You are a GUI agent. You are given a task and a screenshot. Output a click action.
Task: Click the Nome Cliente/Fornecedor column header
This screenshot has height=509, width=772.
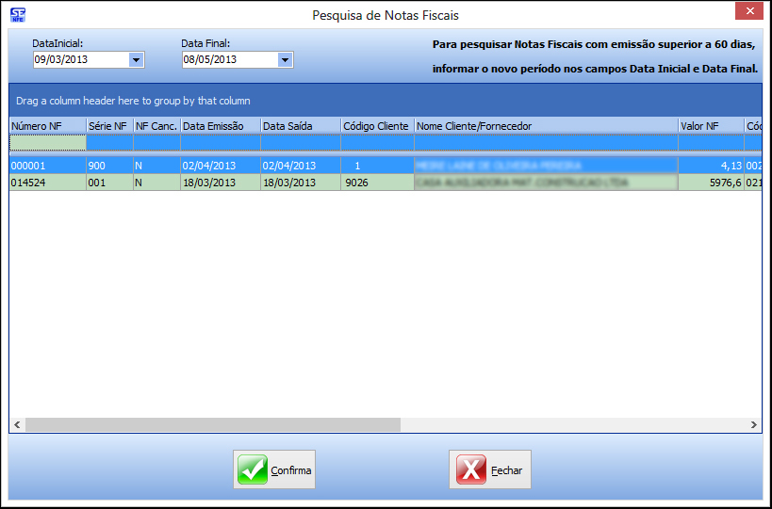tap(545, 126)
